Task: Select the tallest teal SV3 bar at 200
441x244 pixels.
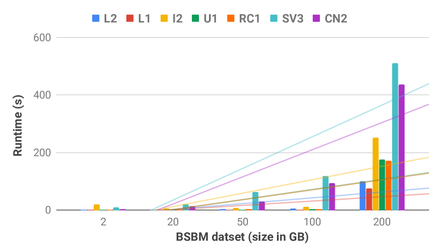Action: coord(395,137)
